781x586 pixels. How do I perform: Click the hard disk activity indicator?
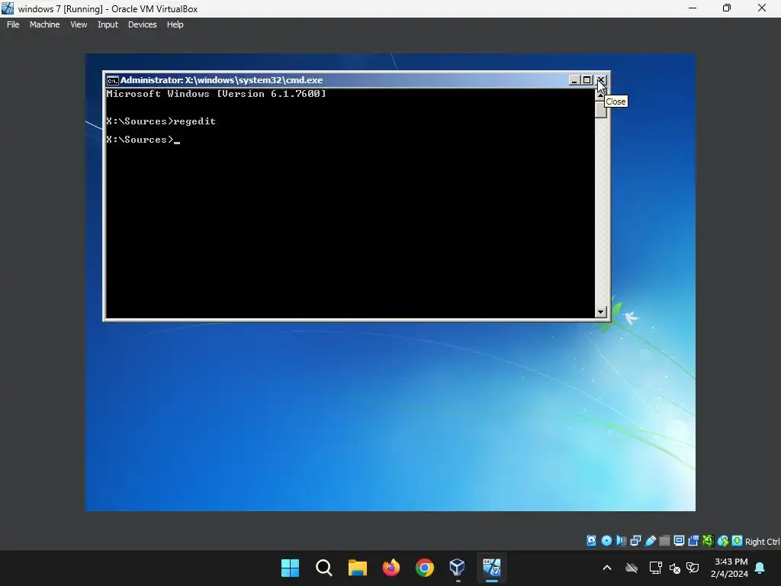coord(591,541)
